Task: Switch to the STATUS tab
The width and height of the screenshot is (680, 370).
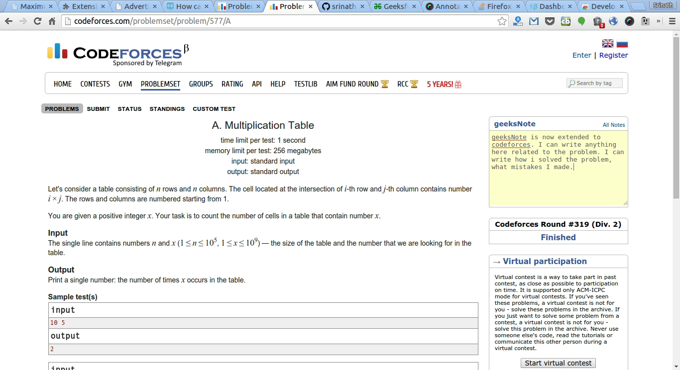Action: click(129, 109)
